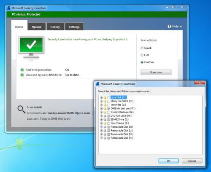Open the Update tab
211x172 pixels.
point(37,27)
